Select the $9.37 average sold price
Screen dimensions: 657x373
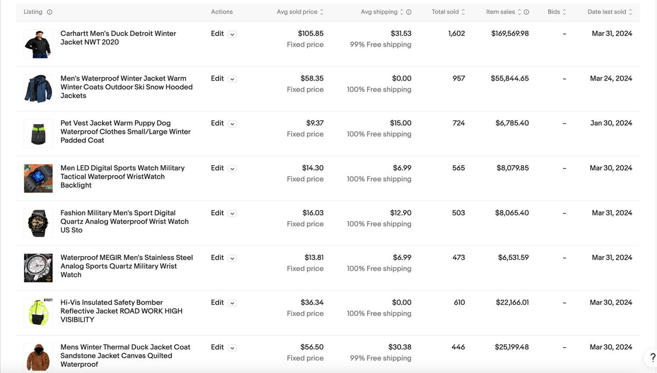click(x=315, y=123)
